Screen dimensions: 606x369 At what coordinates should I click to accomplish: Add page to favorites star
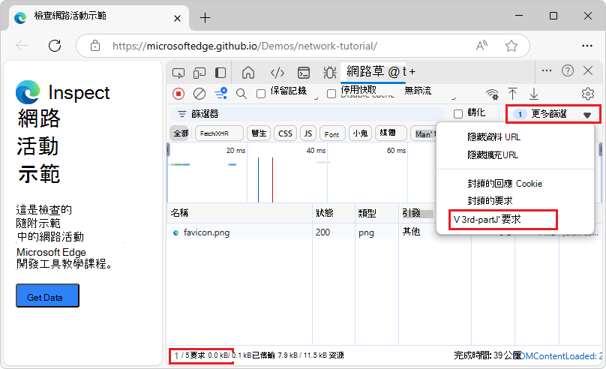(511, 46)
